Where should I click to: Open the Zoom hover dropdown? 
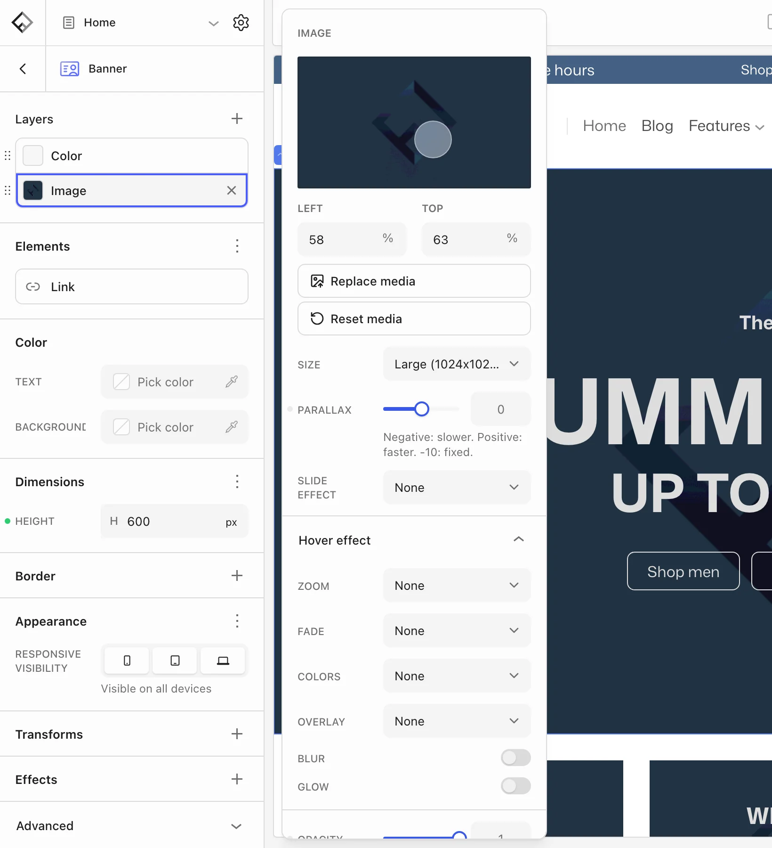pos(457,585)
